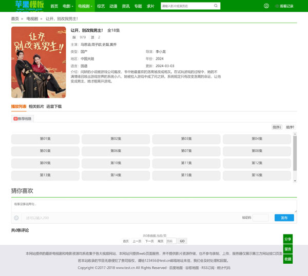The image size is (308, 276).
Task: Go to 综艺 in navigation bar
Action: point(101,6)
